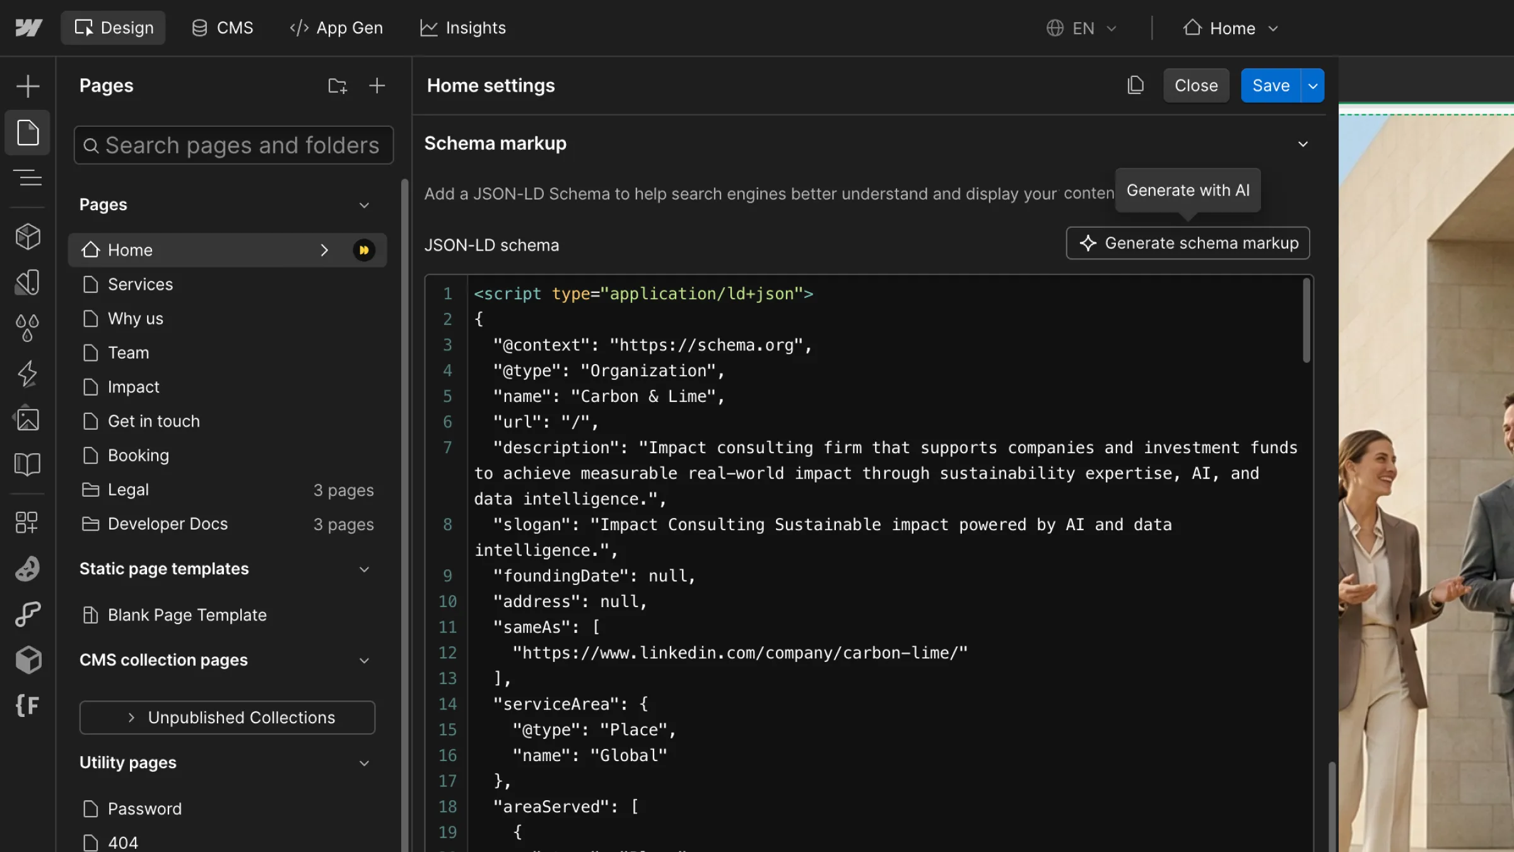The height and width of the screenshot is (852, 1514).
Task: Open the Interactions panel
Action: point(28,374)
